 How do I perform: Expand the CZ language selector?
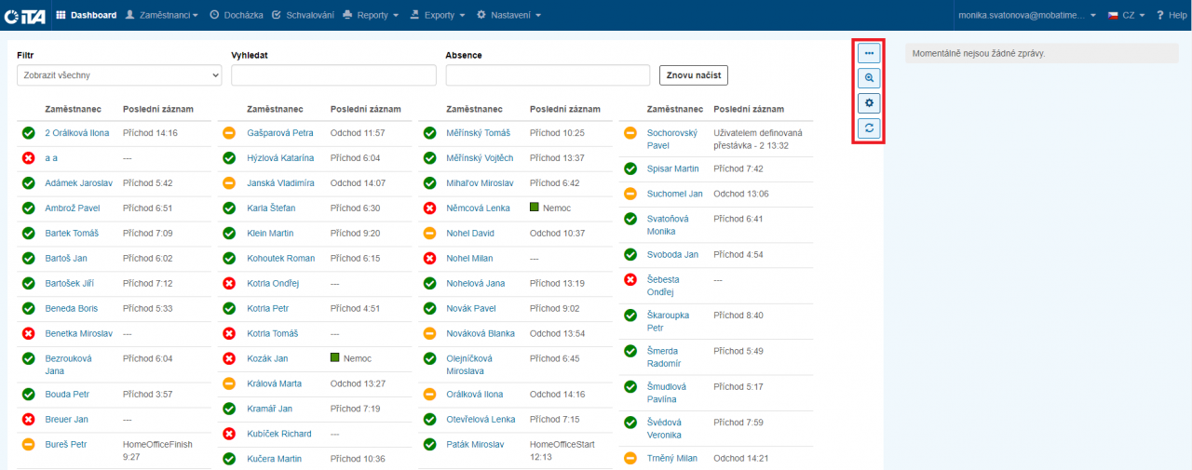coord(1125,15)
